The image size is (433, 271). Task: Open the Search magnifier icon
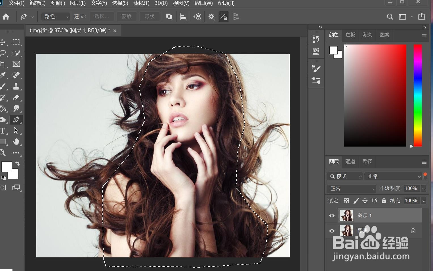[x=390, y=17]
